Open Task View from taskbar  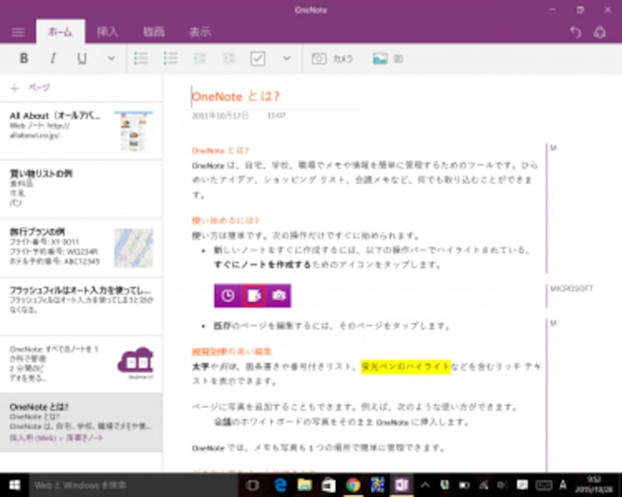tap(253, 485)
